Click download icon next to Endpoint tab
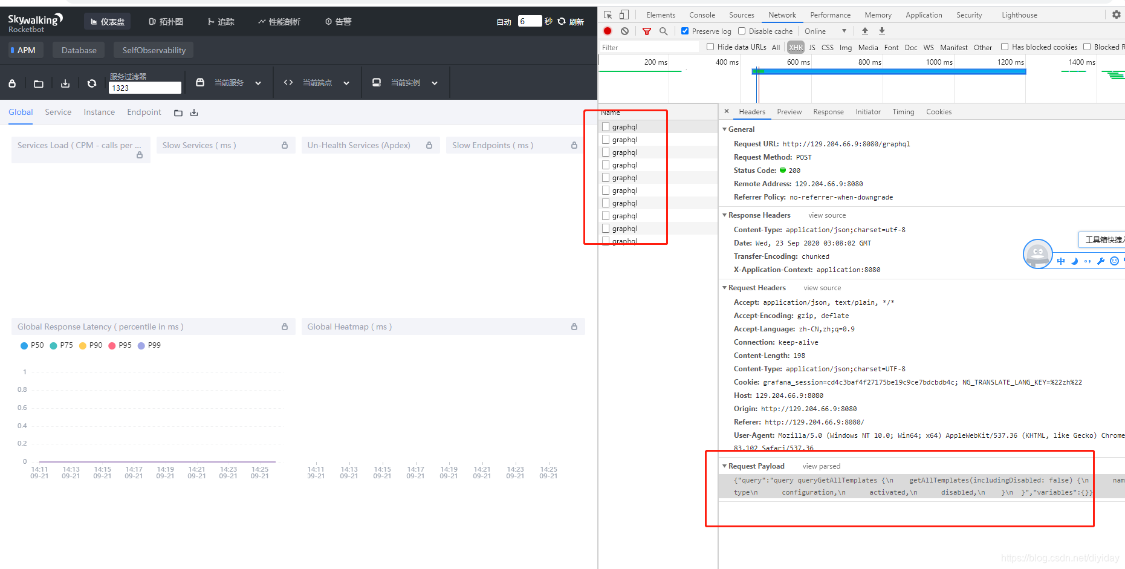The height and width of the screenshot is (569, 1125). (x=194, y=112)
